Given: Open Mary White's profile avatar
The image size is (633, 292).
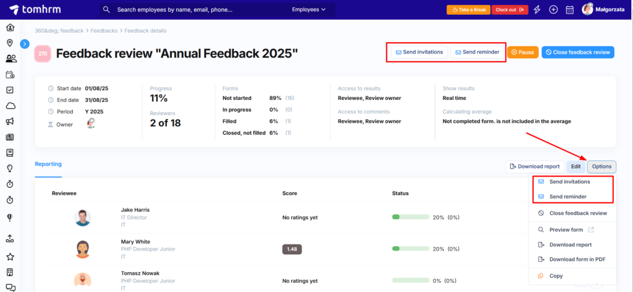Looking at the screenshot, I should click(83, 249).
